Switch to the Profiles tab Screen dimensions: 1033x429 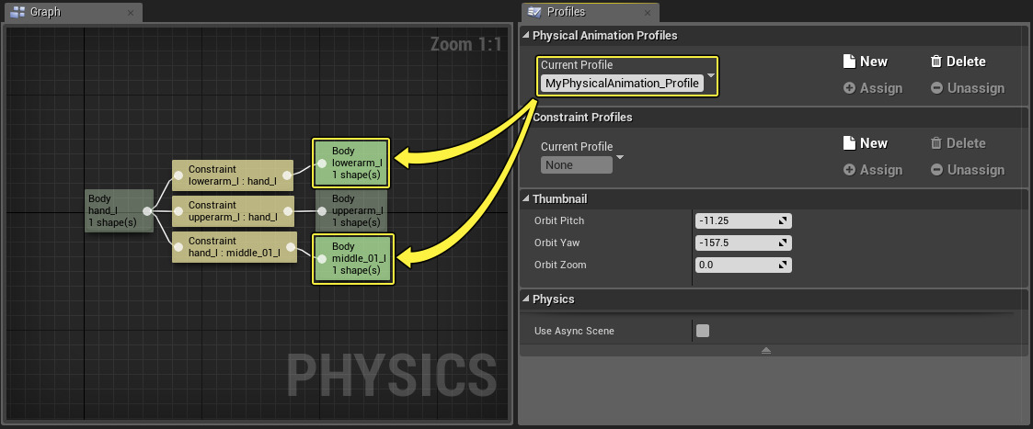[572, 13]
